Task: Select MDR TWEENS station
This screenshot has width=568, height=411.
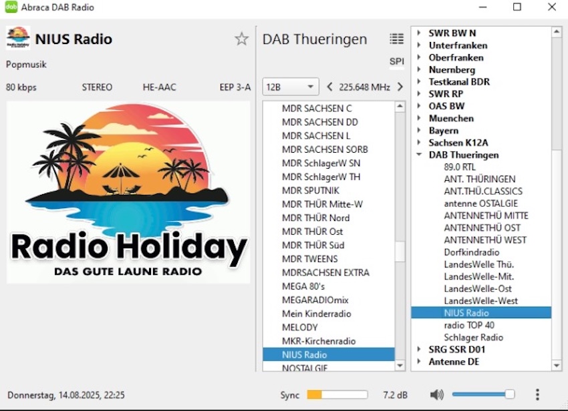Action: 329,259
